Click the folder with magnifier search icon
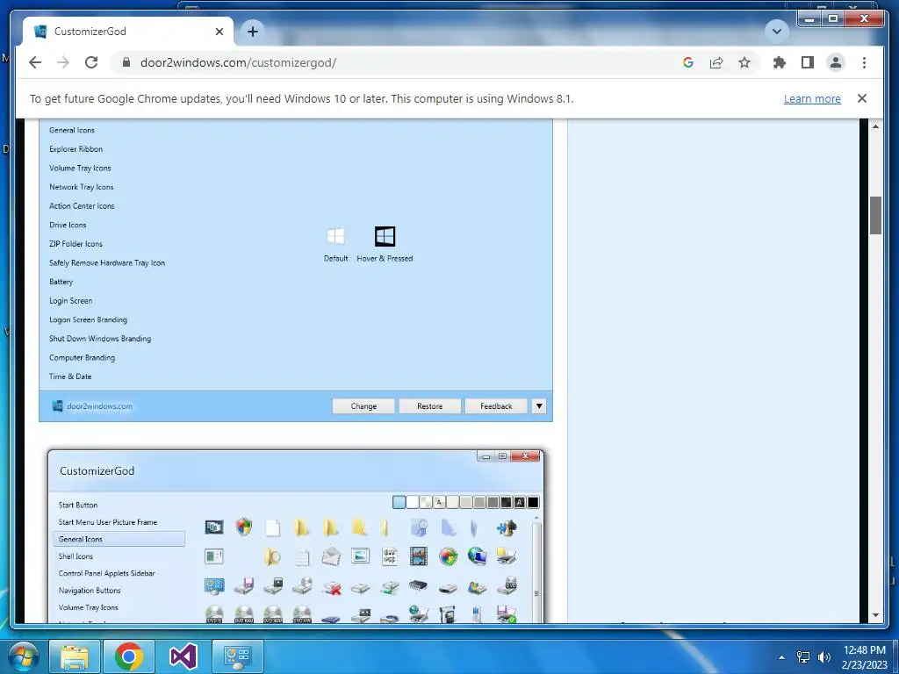This screenshot has width=899, height=674. click(273, 556)
